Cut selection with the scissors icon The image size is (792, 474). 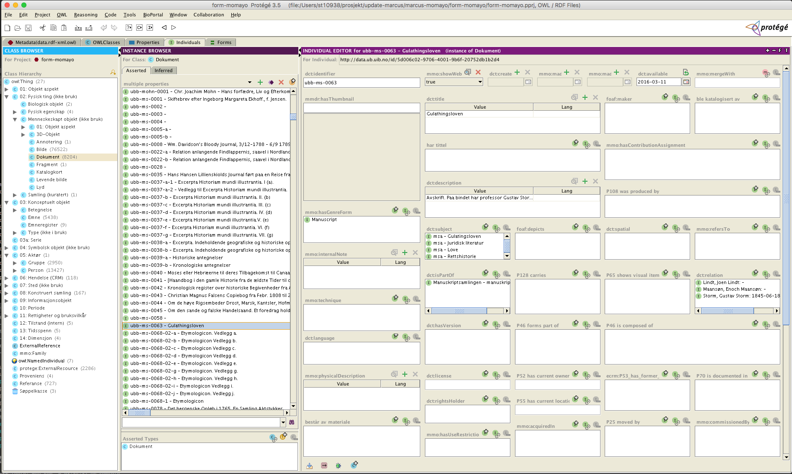coord(42,28)
